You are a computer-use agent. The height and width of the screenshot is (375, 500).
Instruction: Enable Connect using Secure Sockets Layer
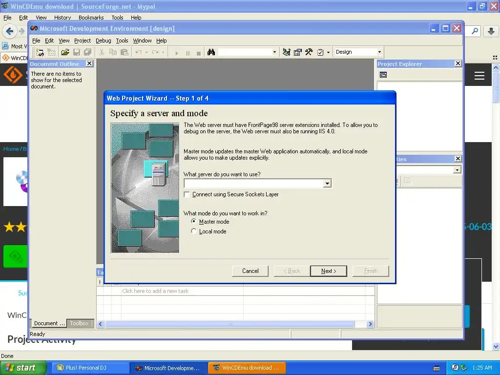coord(187,194)
